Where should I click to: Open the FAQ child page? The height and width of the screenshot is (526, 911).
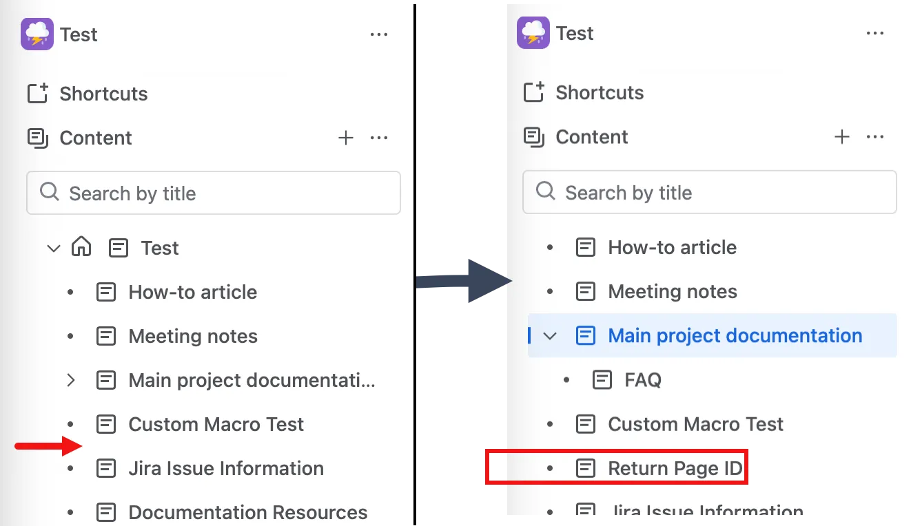pos(643,379)
